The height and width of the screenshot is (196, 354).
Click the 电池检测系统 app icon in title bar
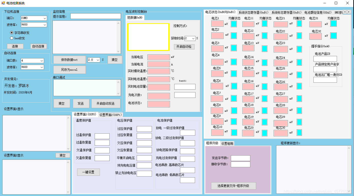pos(3,3)
